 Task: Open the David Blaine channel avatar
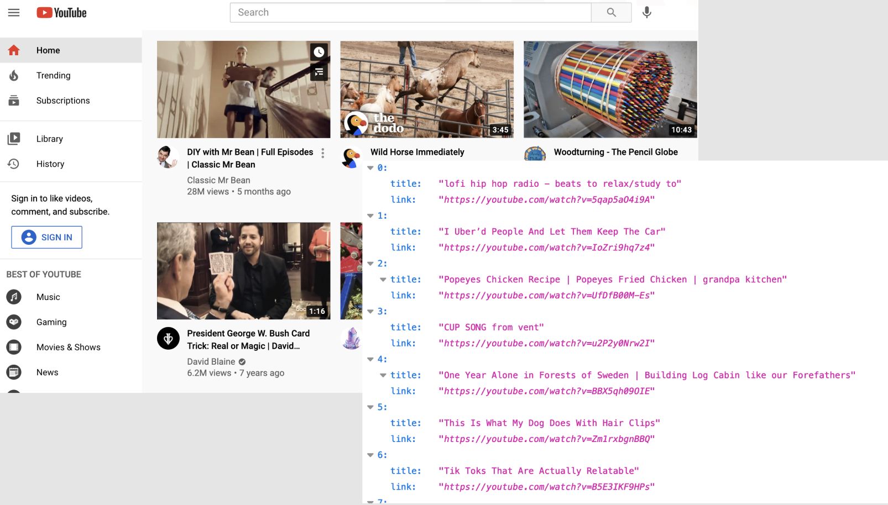[168, 339]
